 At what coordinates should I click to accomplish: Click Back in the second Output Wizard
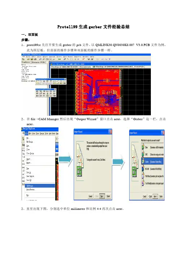click(x=150, y=196)
